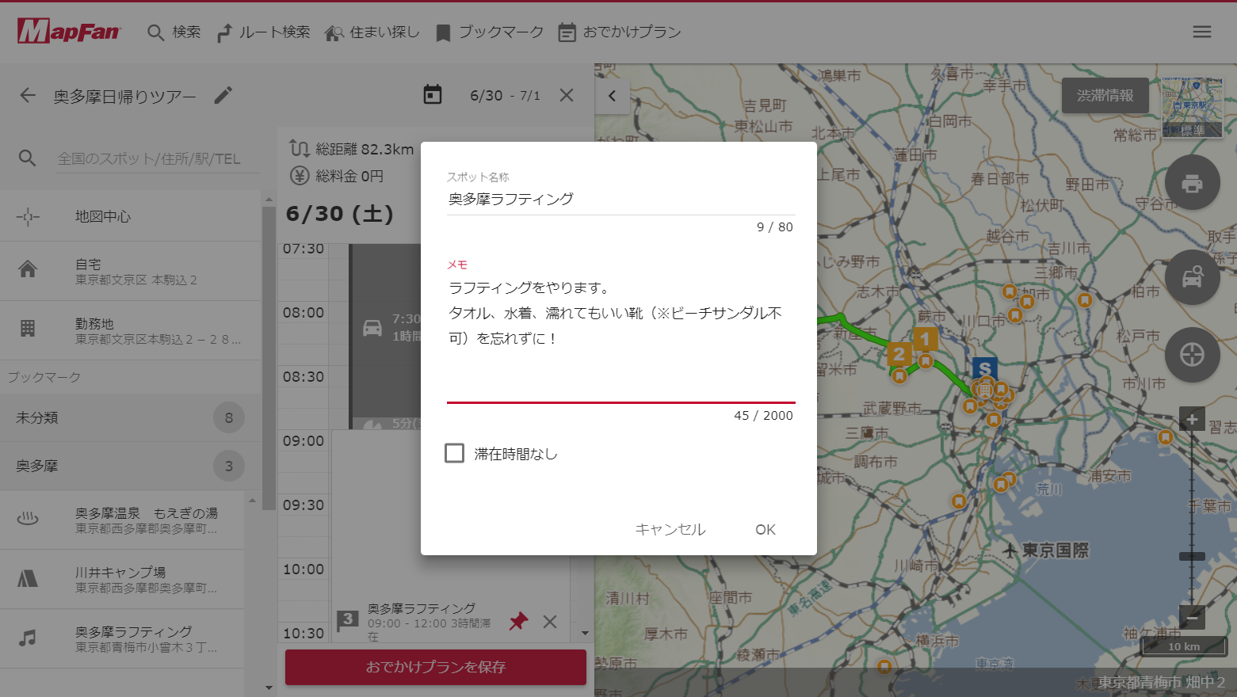Viewport: 1237px width, 697px height.
Task: Zoom in with the plus button
Action: [1192, 419]
